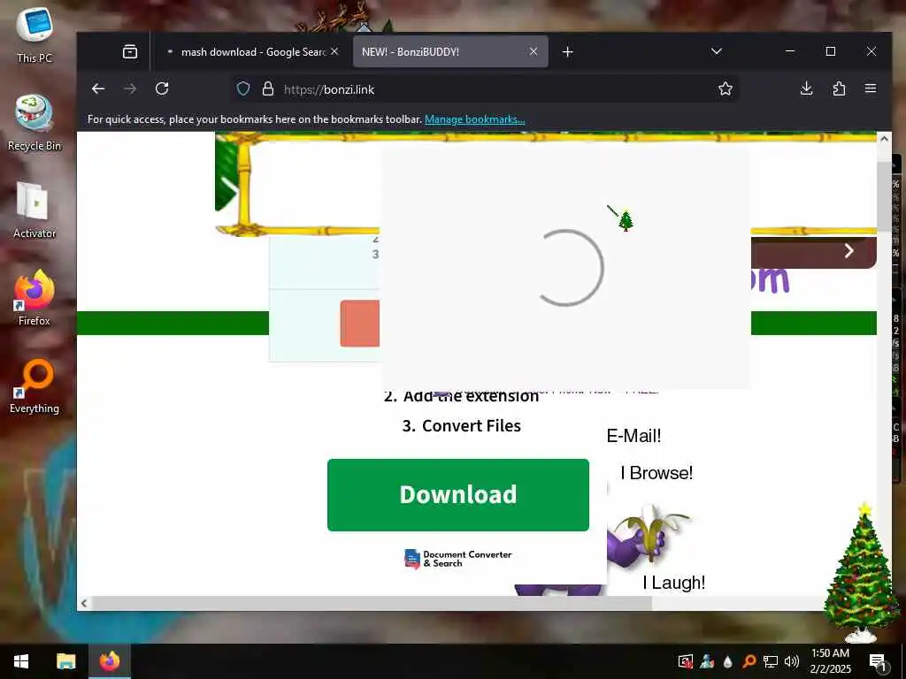Open the Firefox desktop shortcut

click(35, 298)
